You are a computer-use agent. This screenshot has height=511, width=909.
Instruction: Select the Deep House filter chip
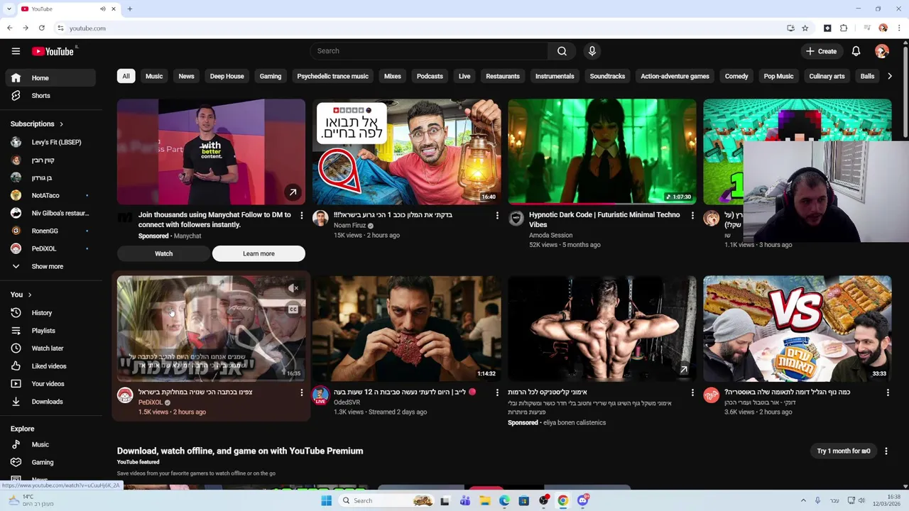point(227,76)
